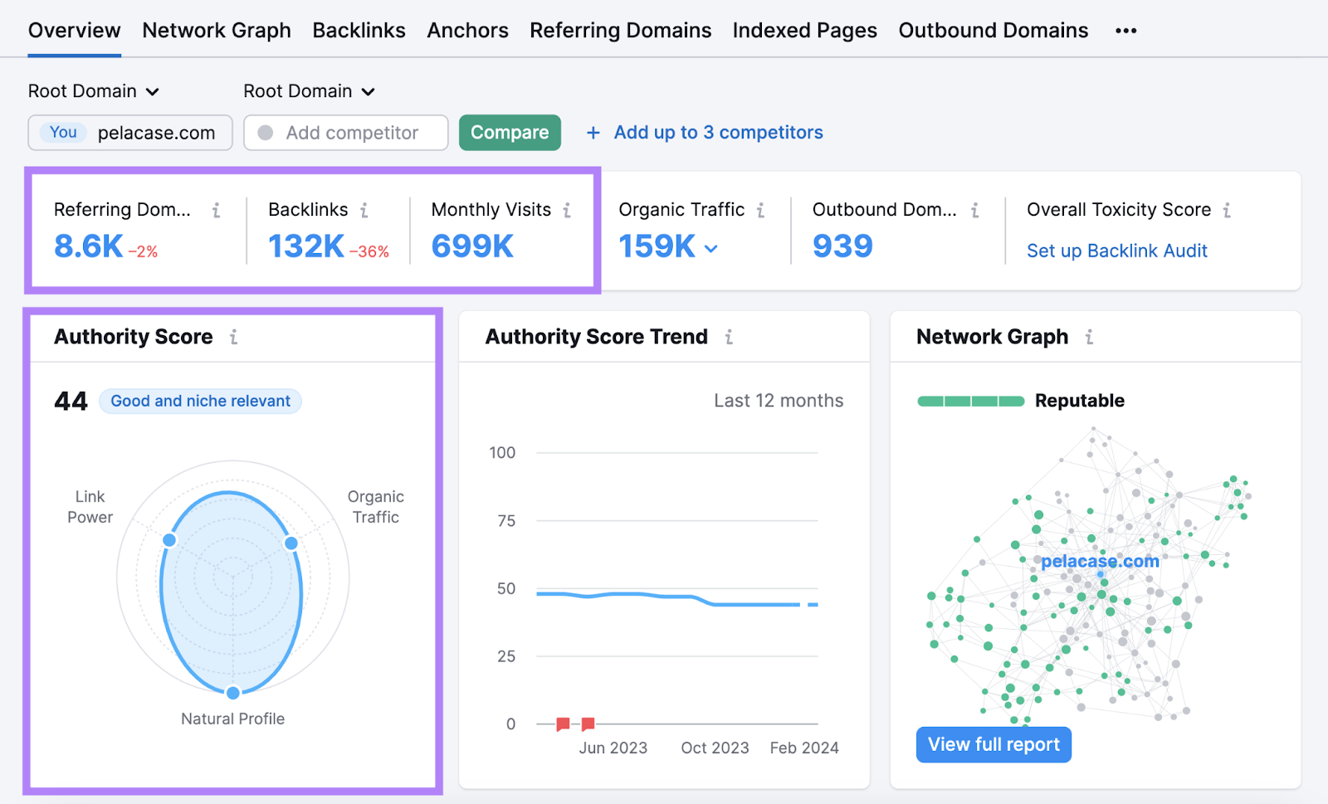Image resolution: width=1328 pixels, height=804 pixels.
Task: Expand the second Root Domain dropdown above competitor
Action: tap(309, 91)
